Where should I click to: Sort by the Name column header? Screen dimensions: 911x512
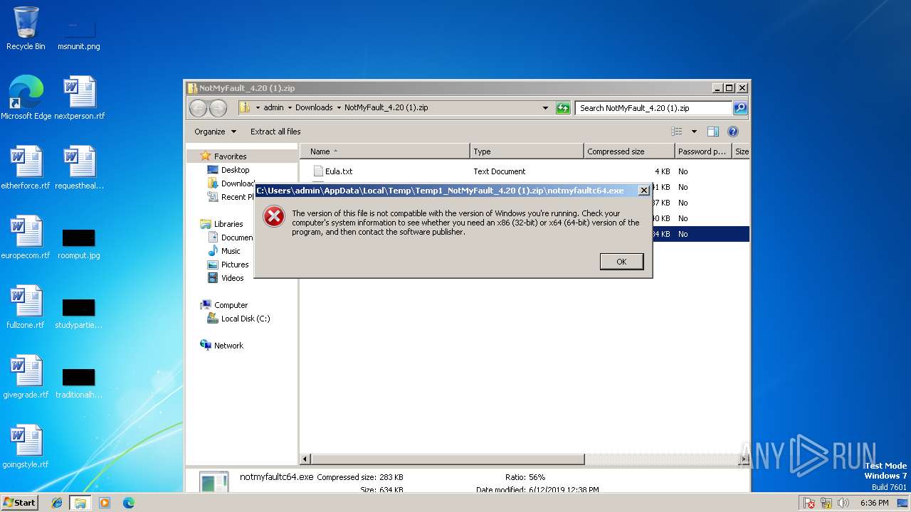tap(385, 151)
